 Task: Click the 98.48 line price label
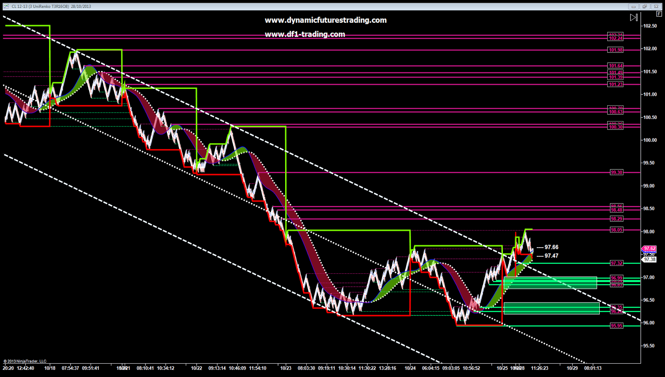tap(616, 210)
